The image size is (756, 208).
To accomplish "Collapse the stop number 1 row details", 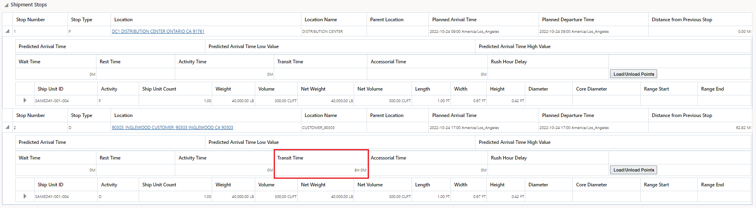I will click(8, 31).
